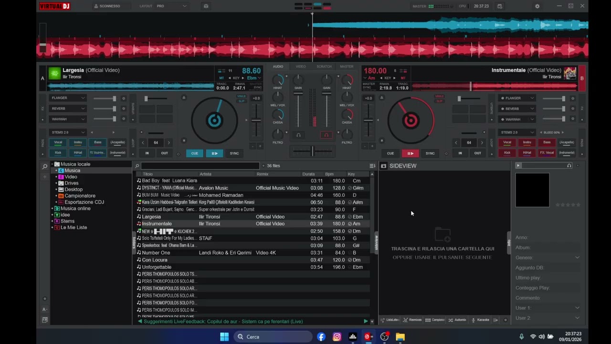This screenshot has width=611, height=344.
Task: Set loop IN on deck A
Action: [x=147, y=153]
